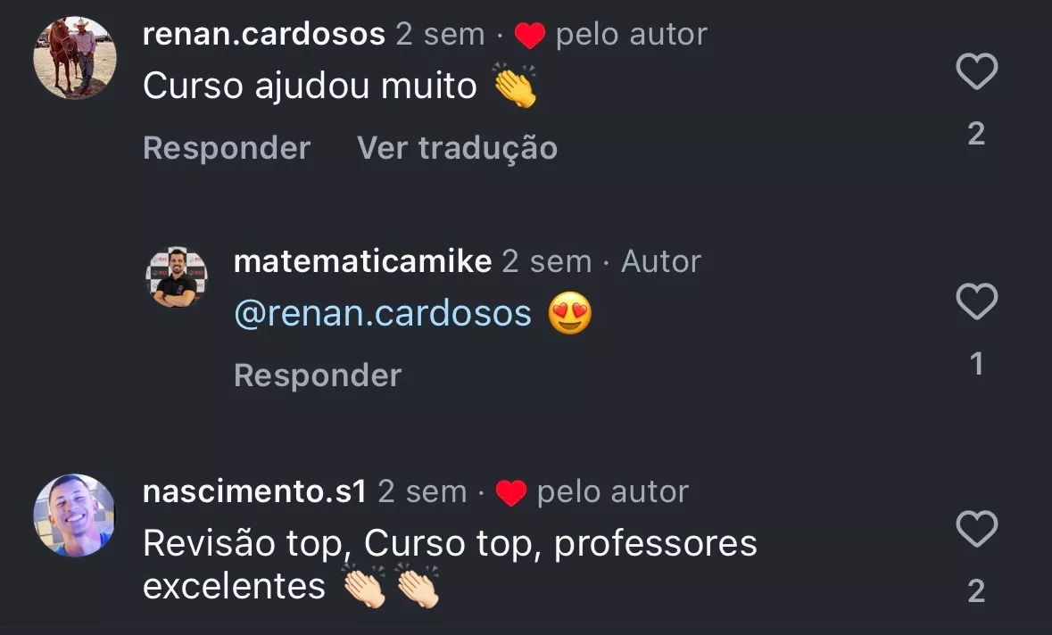Reply to matematicamike's comment via Responder
This screenshot has height=635, width=1052.
click(318, 375)
